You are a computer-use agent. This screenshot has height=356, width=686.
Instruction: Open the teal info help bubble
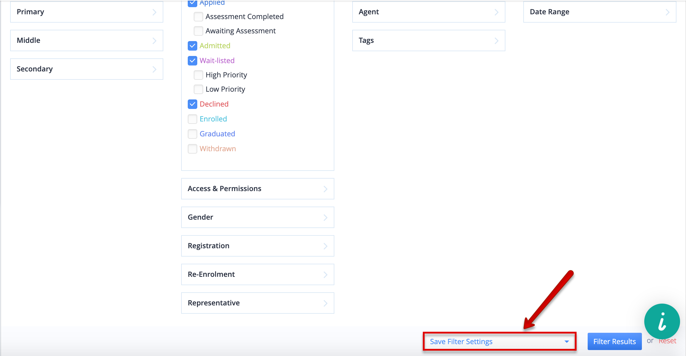(x=662, y=321)
